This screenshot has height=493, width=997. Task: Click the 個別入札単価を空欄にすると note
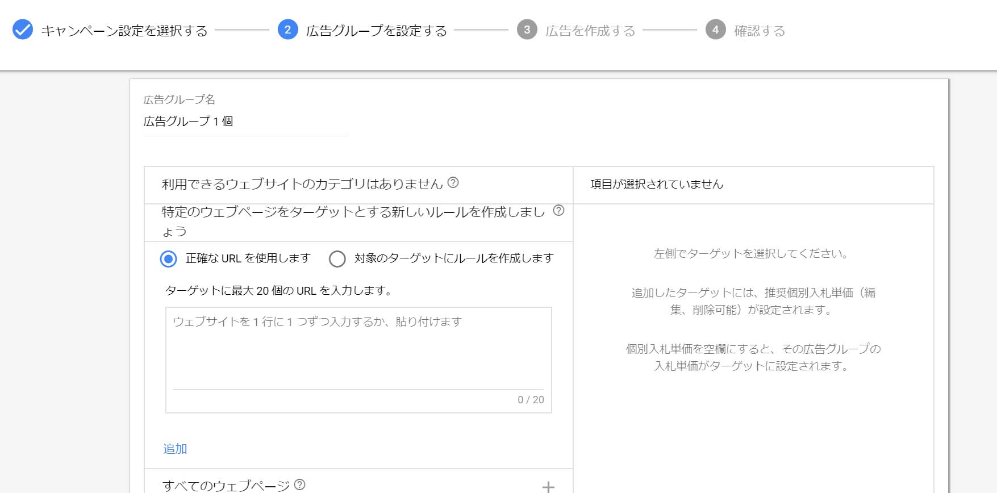pyautogui.click(x=753, y=357)
